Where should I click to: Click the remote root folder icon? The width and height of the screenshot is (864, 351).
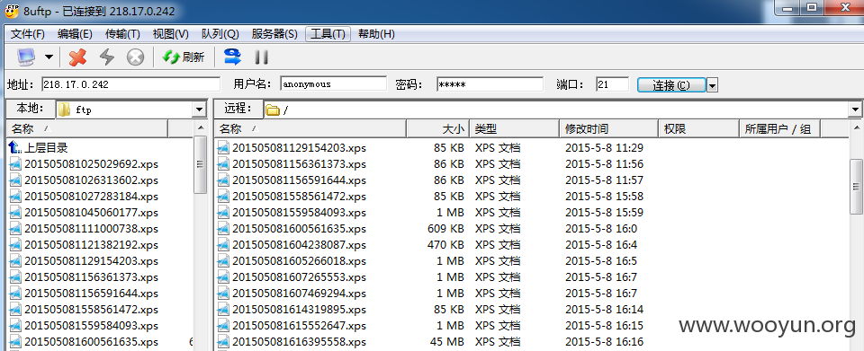pyautogui.click(x=272, y=110)
